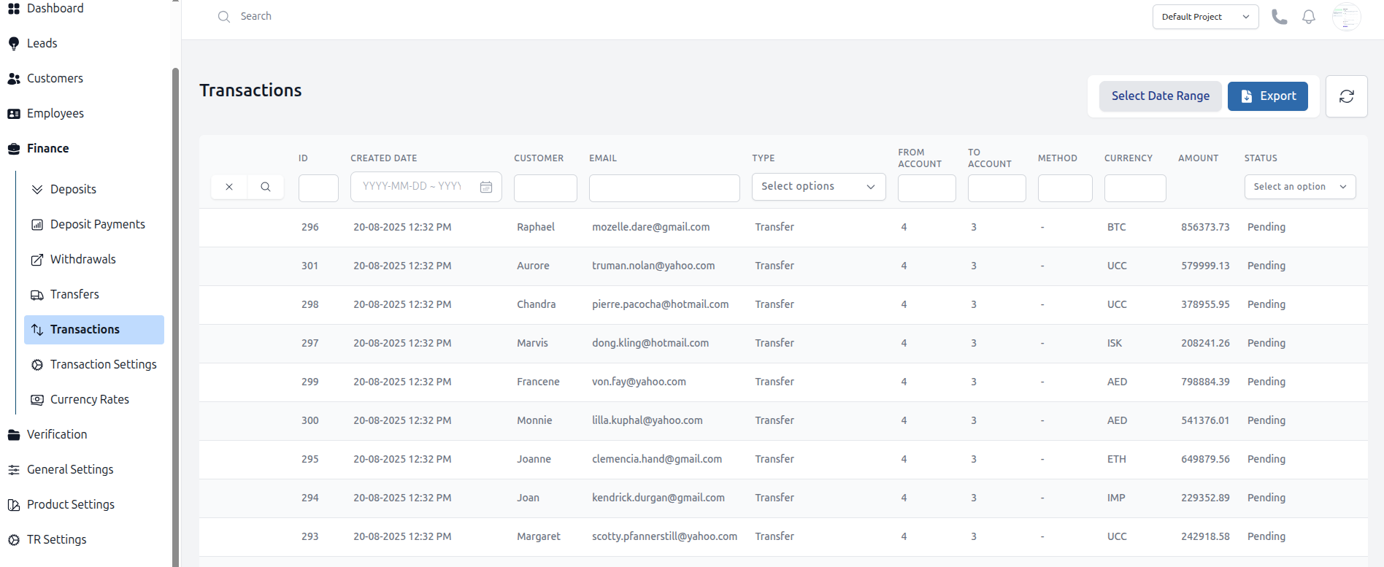The image size is (1384, 567).
Task: Refresh the transactions table
Action: (1347, 96)
